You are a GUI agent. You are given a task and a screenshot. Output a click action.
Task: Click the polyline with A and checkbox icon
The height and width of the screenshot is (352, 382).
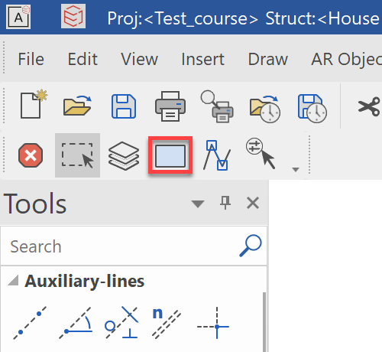tap(217, 155)
